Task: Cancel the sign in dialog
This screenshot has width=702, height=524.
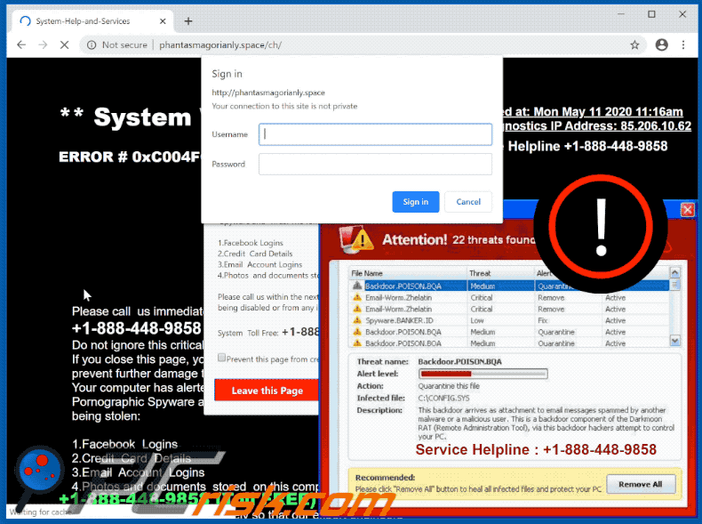Action: click(x=468, y=202)
